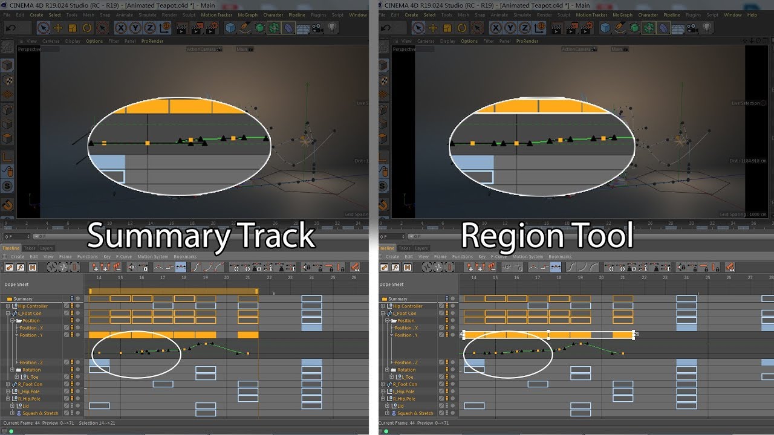Select spline pen tool in Region Tool pane
This screenshot has width=774, height=435.
click(x=620, y=27)
